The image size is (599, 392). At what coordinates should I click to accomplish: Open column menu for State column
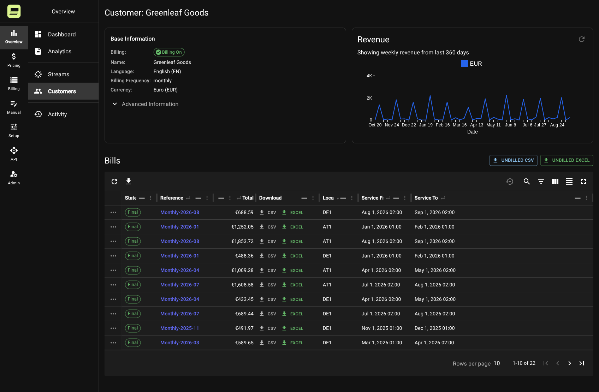pyautogui.click(x=150, y=198)
